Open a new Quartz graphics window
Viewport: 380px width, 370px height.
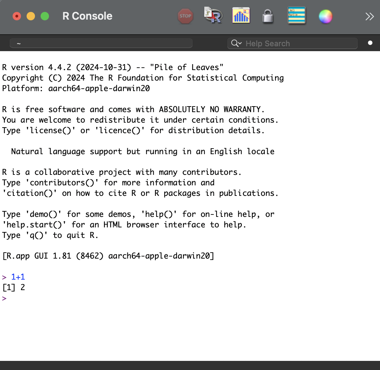tap(241, 16)
